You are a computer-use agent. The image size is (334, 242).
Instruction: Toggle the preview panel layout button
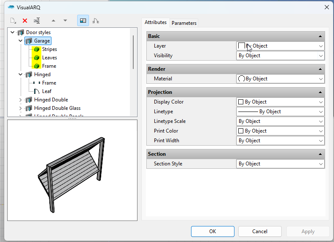[83, 21]
